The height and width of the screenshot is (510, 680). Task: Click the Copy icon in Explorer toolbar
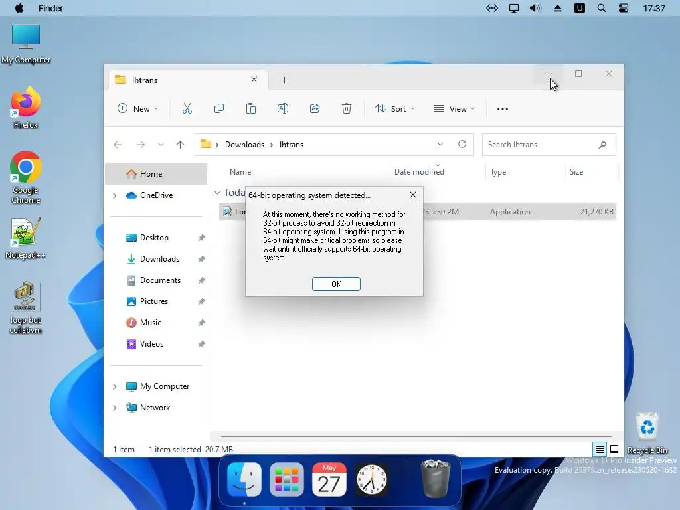tap(219, 108)
